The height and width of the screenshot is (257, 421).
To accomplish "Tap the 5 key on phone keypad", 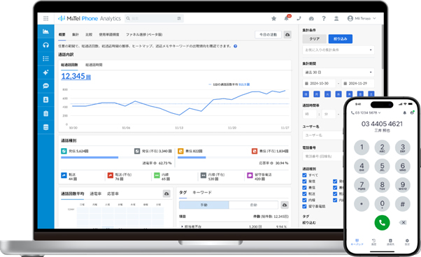I will click(382, 167).
